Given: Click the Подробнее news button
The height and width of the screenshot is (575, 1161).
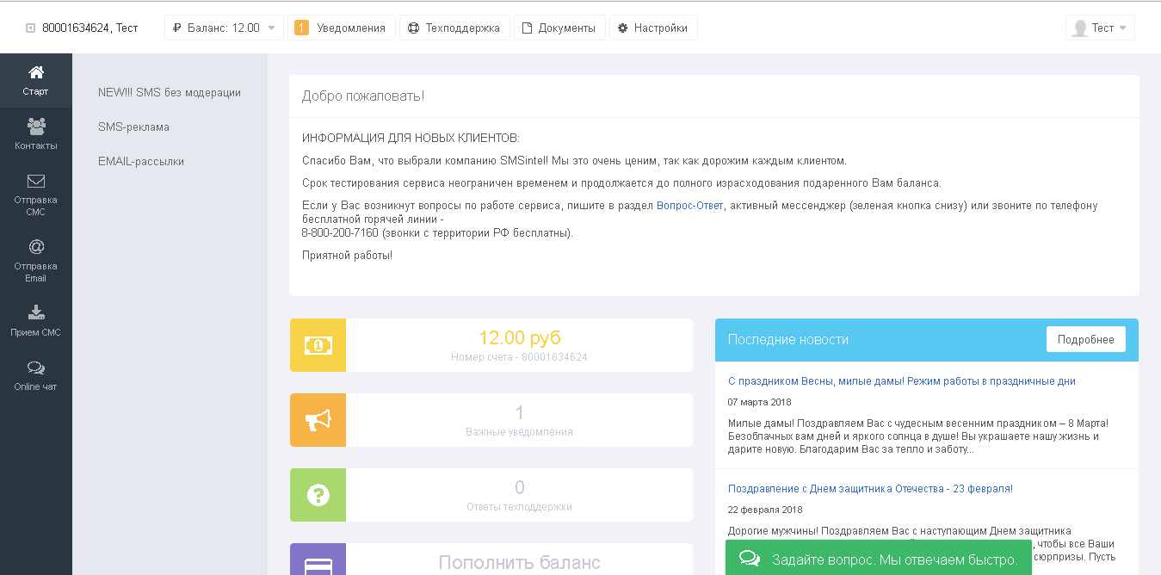Looking at the screenshot, I should pyautogui.click(x=1085, y=339).
